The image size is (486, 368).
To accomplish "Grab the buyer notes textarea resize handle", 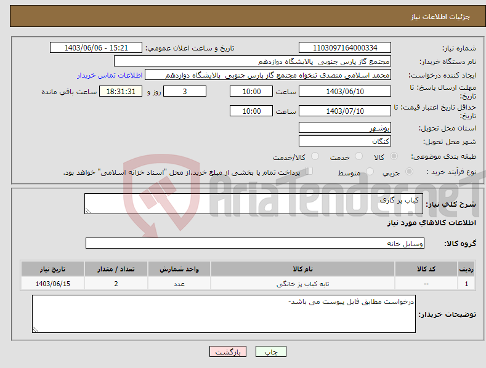I will tap(36, 330).
